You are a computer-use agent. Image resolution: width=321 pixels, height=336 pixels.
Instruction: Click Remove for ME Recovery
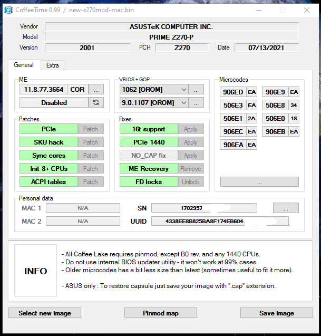click(191, 168)
